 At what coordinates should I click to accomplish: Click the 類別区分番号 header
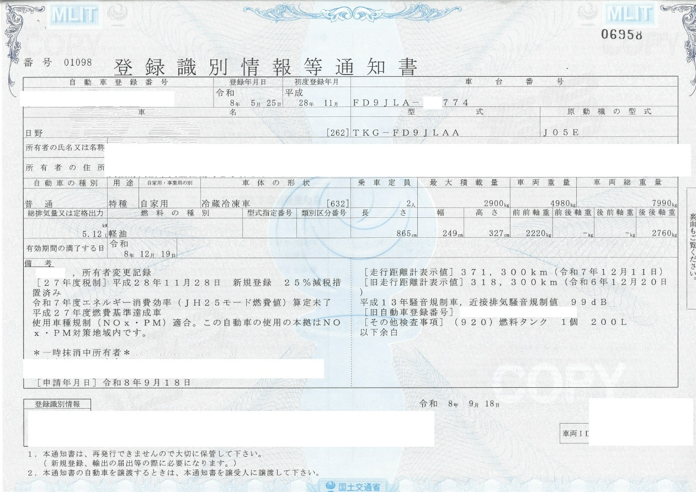tap(323, 213)
